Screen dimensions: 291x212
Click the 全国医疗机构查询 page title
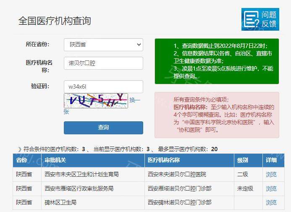tap(55, 21)
